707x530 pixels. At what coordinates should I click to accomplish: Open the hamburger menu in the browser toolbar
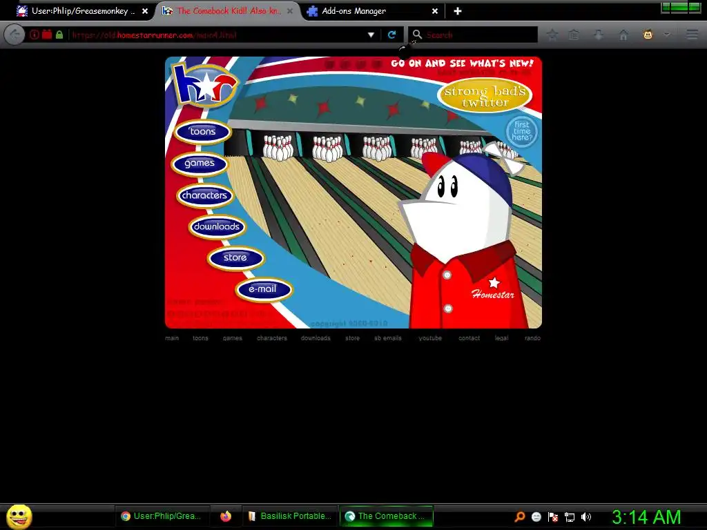(693, 35)
